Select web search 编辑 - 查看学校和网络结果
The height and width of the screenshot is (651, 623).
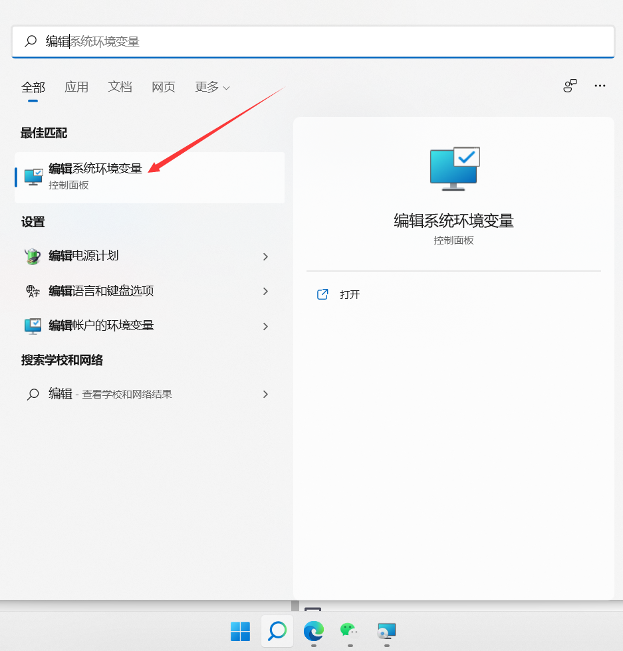(150, 393)
